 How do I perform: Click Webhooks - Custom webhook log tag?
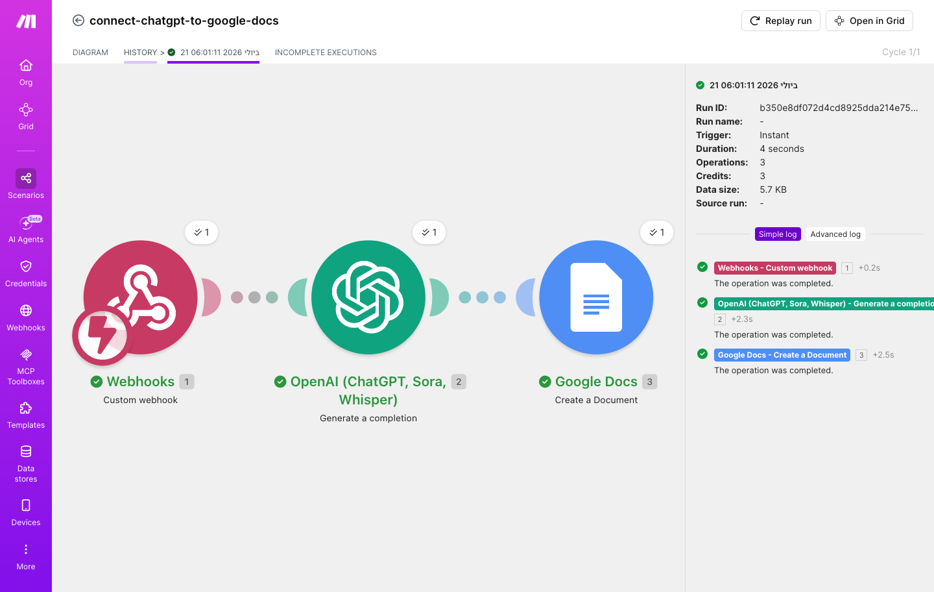click(x=775, y=268)
